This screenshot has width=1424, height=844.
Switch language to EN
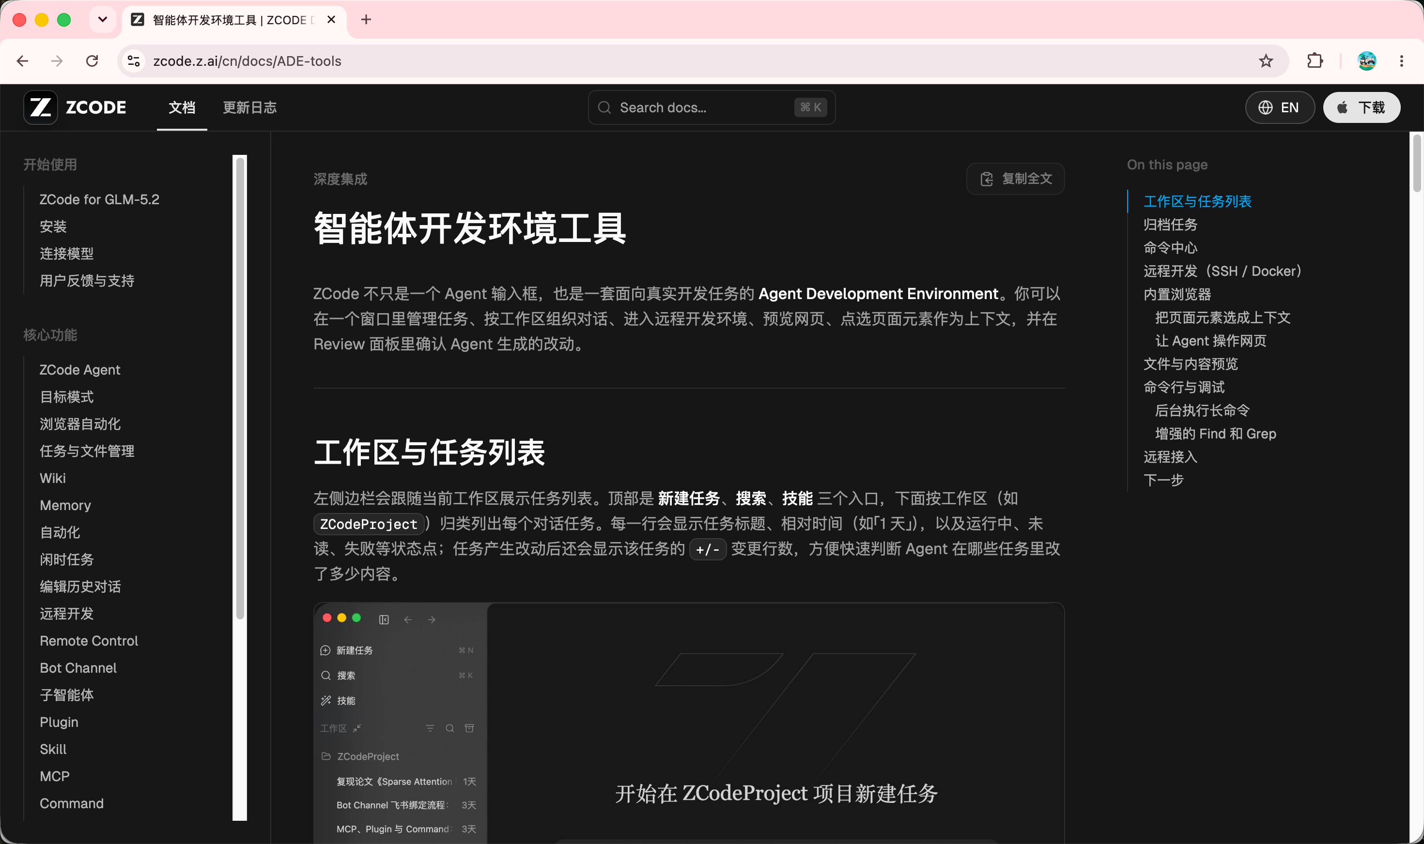(1280, 107)
